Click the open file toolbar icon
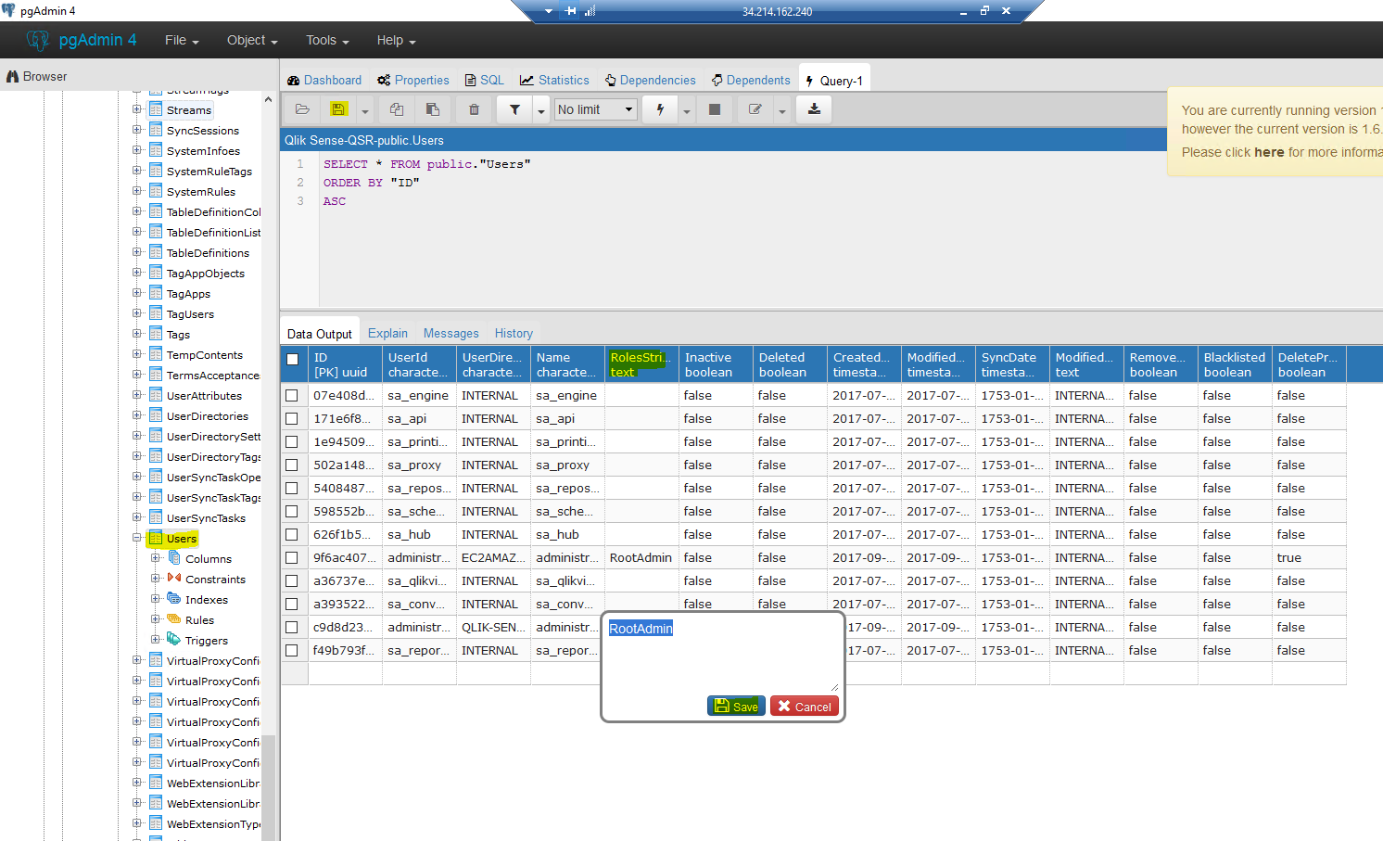 click(302, 109)
